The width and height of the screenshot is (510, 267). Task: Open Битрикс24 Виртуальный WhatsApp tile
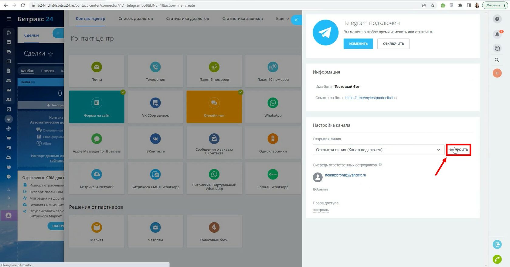coord(214,178)
